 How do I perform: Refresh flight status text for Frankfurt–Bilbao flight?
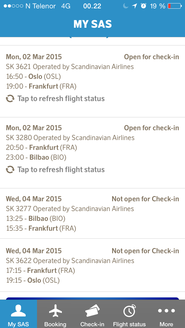pos(61,170)
